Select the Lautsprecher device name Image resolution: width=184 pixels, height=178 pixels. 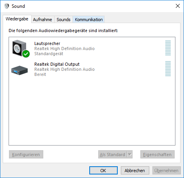coord(47,43)
